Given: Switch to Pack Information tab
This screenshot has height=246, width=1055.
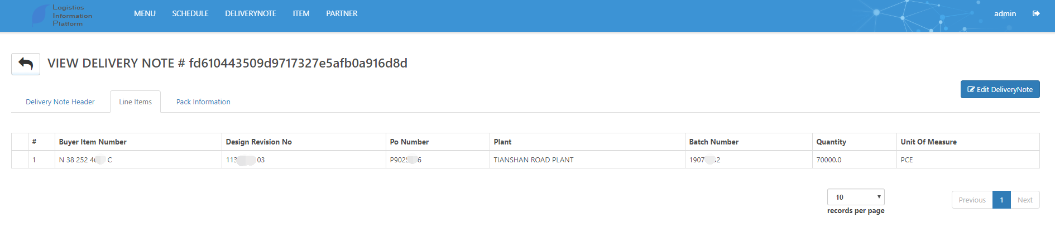Looking at the screenshot, I should coord(203,102).
